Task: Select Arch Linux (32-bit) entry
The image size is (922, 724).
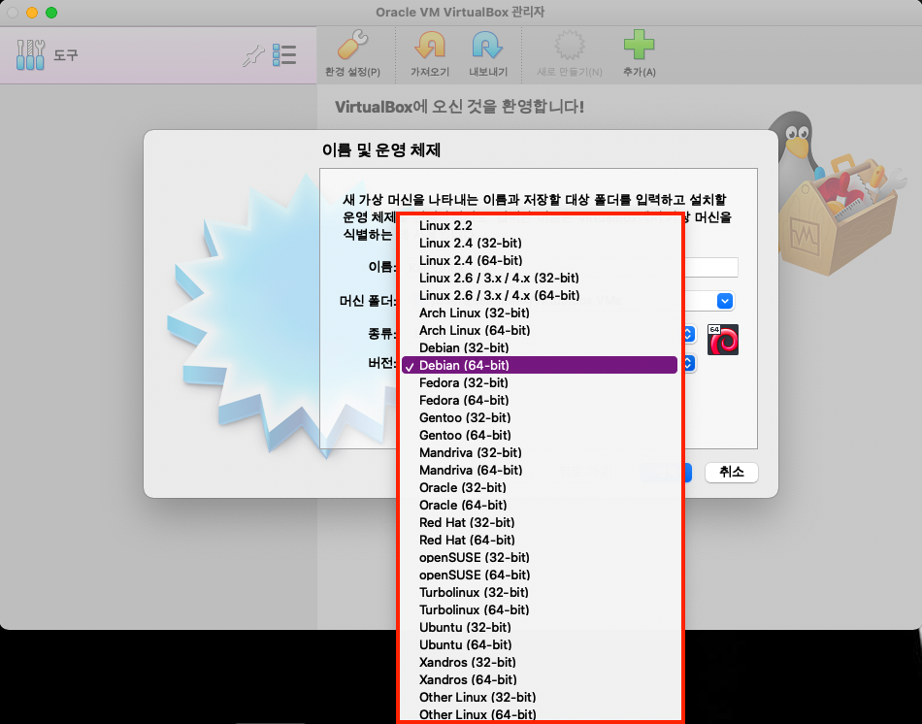Action: click(540, 313)
